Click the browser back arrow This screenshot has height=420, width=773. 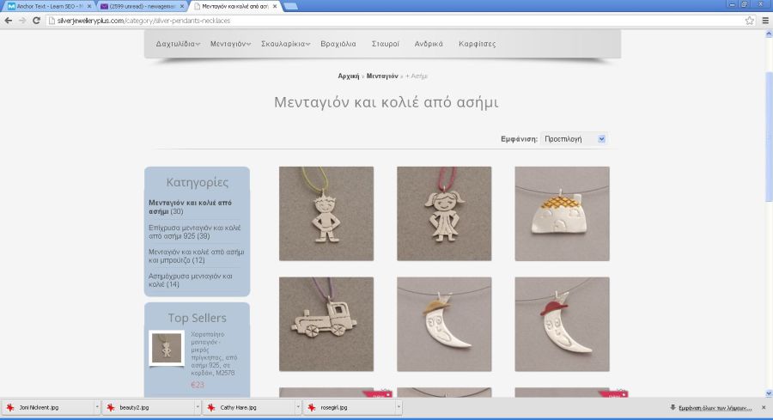tap(9, 20)
